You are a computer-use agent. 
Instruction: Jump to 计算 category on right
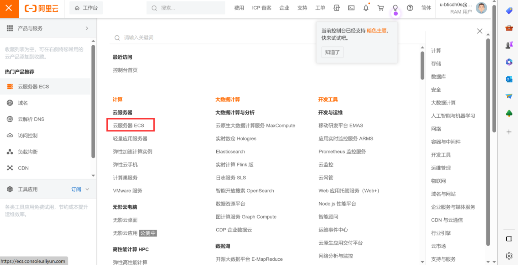pyautogui.click(x=436, y=51)
